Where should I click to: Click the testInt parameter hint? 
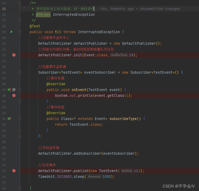[x=127, y=171]
